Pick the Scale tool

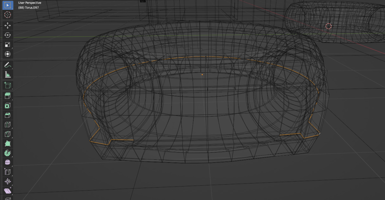tap(8, 45)
